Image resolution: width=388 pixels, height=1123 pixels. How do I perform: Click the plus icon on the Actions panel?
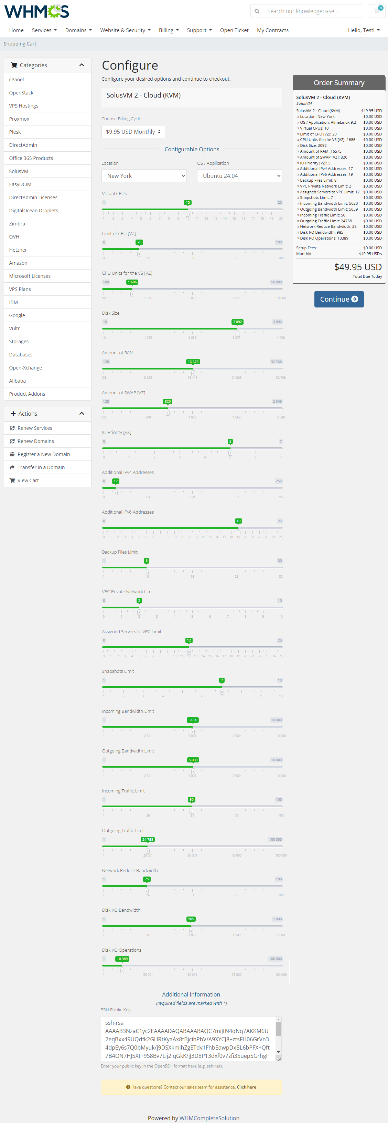(13, 413)
